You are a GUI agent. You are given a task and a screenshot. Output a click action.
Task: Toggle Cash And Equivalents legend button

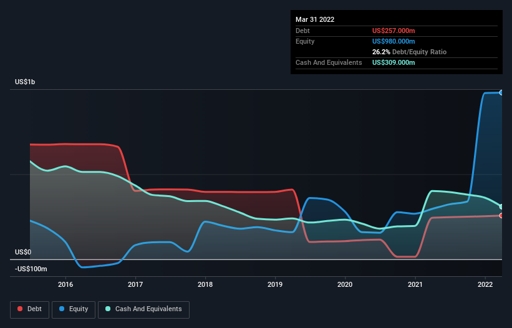pyautogui.click(x=143, y=309)
